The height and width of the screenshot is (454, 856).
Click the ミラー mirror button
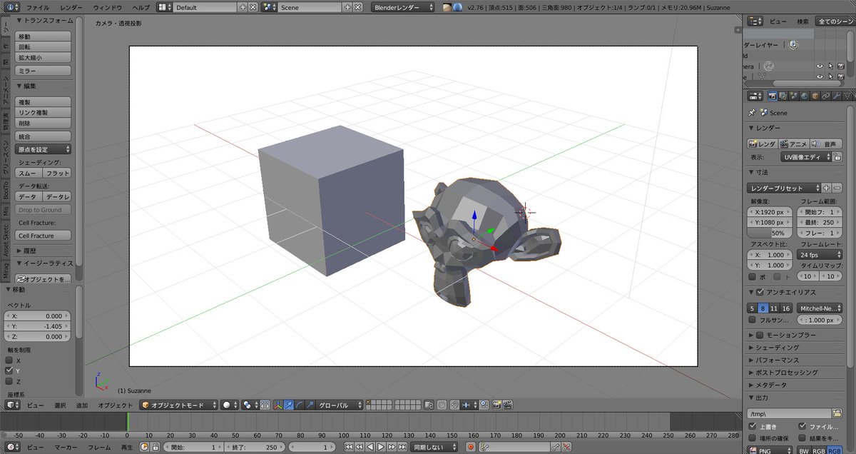pos(44,71)
